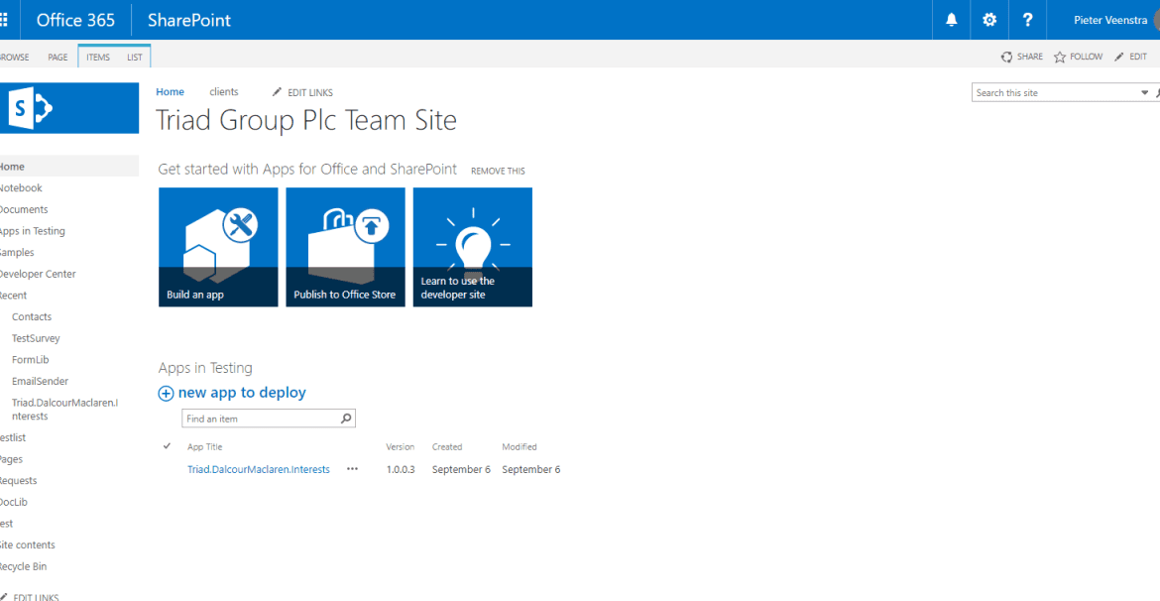The image size is (1160, 601).
Task: Select all items via the checkmark column header
Action: pyautogui.click(x=167, y=446)
